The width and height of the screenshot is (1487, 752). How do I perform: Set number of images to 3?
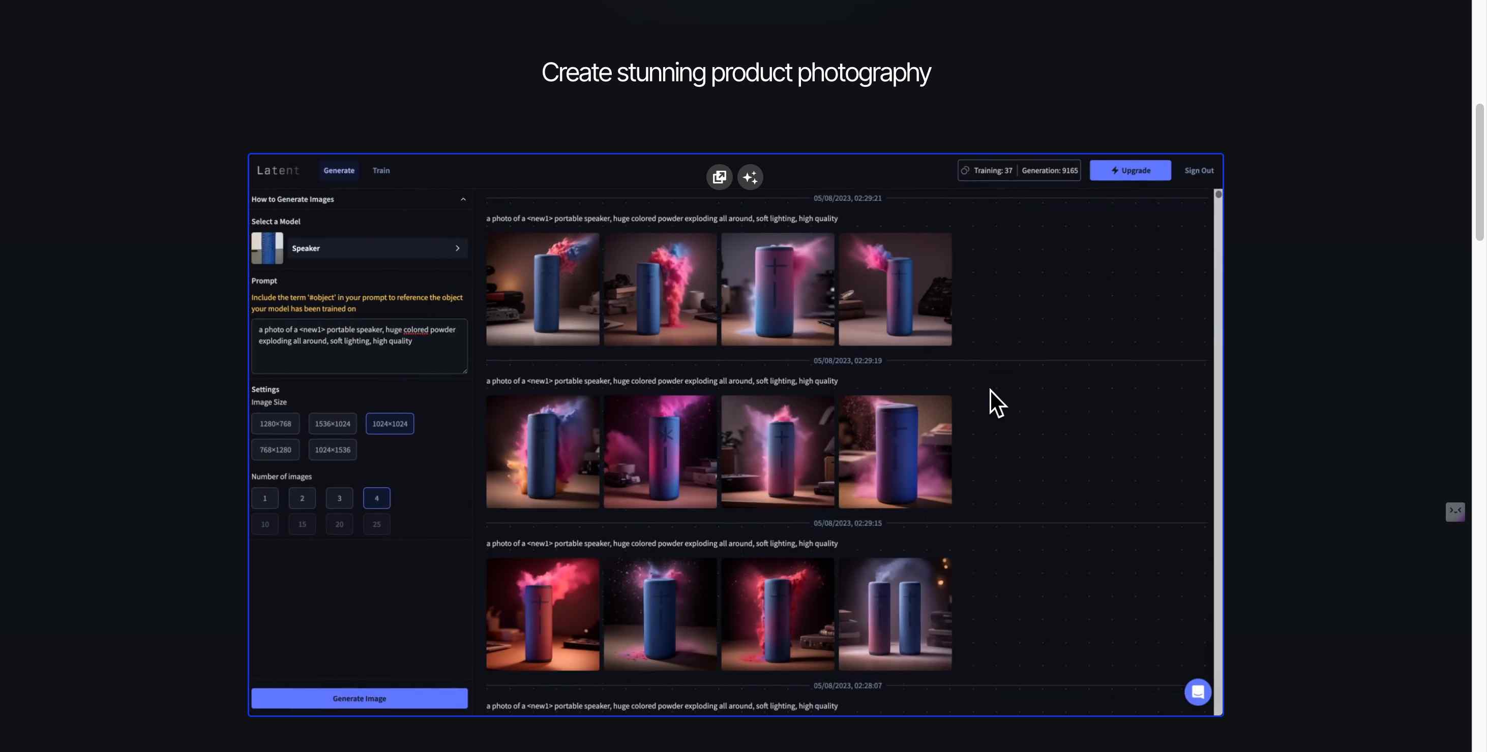click(339, 497)
